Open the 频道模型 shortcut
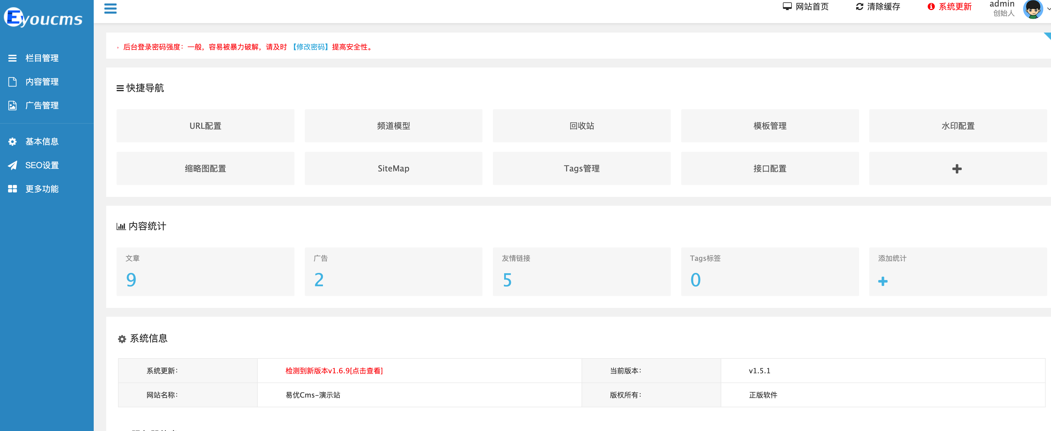The image size is (1051, 431). pyautogui.click(x=393, y=126)
